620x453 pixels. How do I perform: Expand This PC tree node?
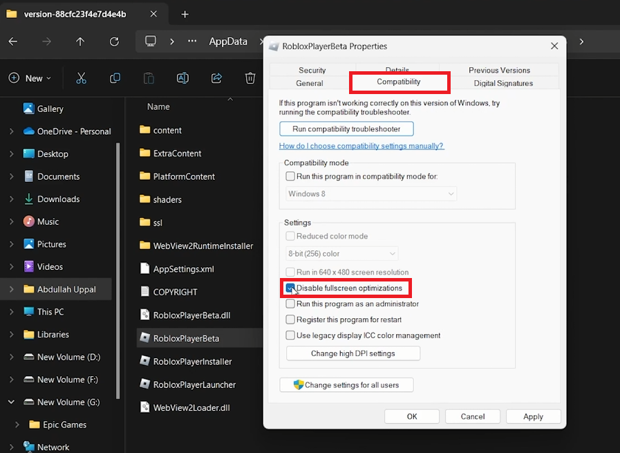pos(12,312)
